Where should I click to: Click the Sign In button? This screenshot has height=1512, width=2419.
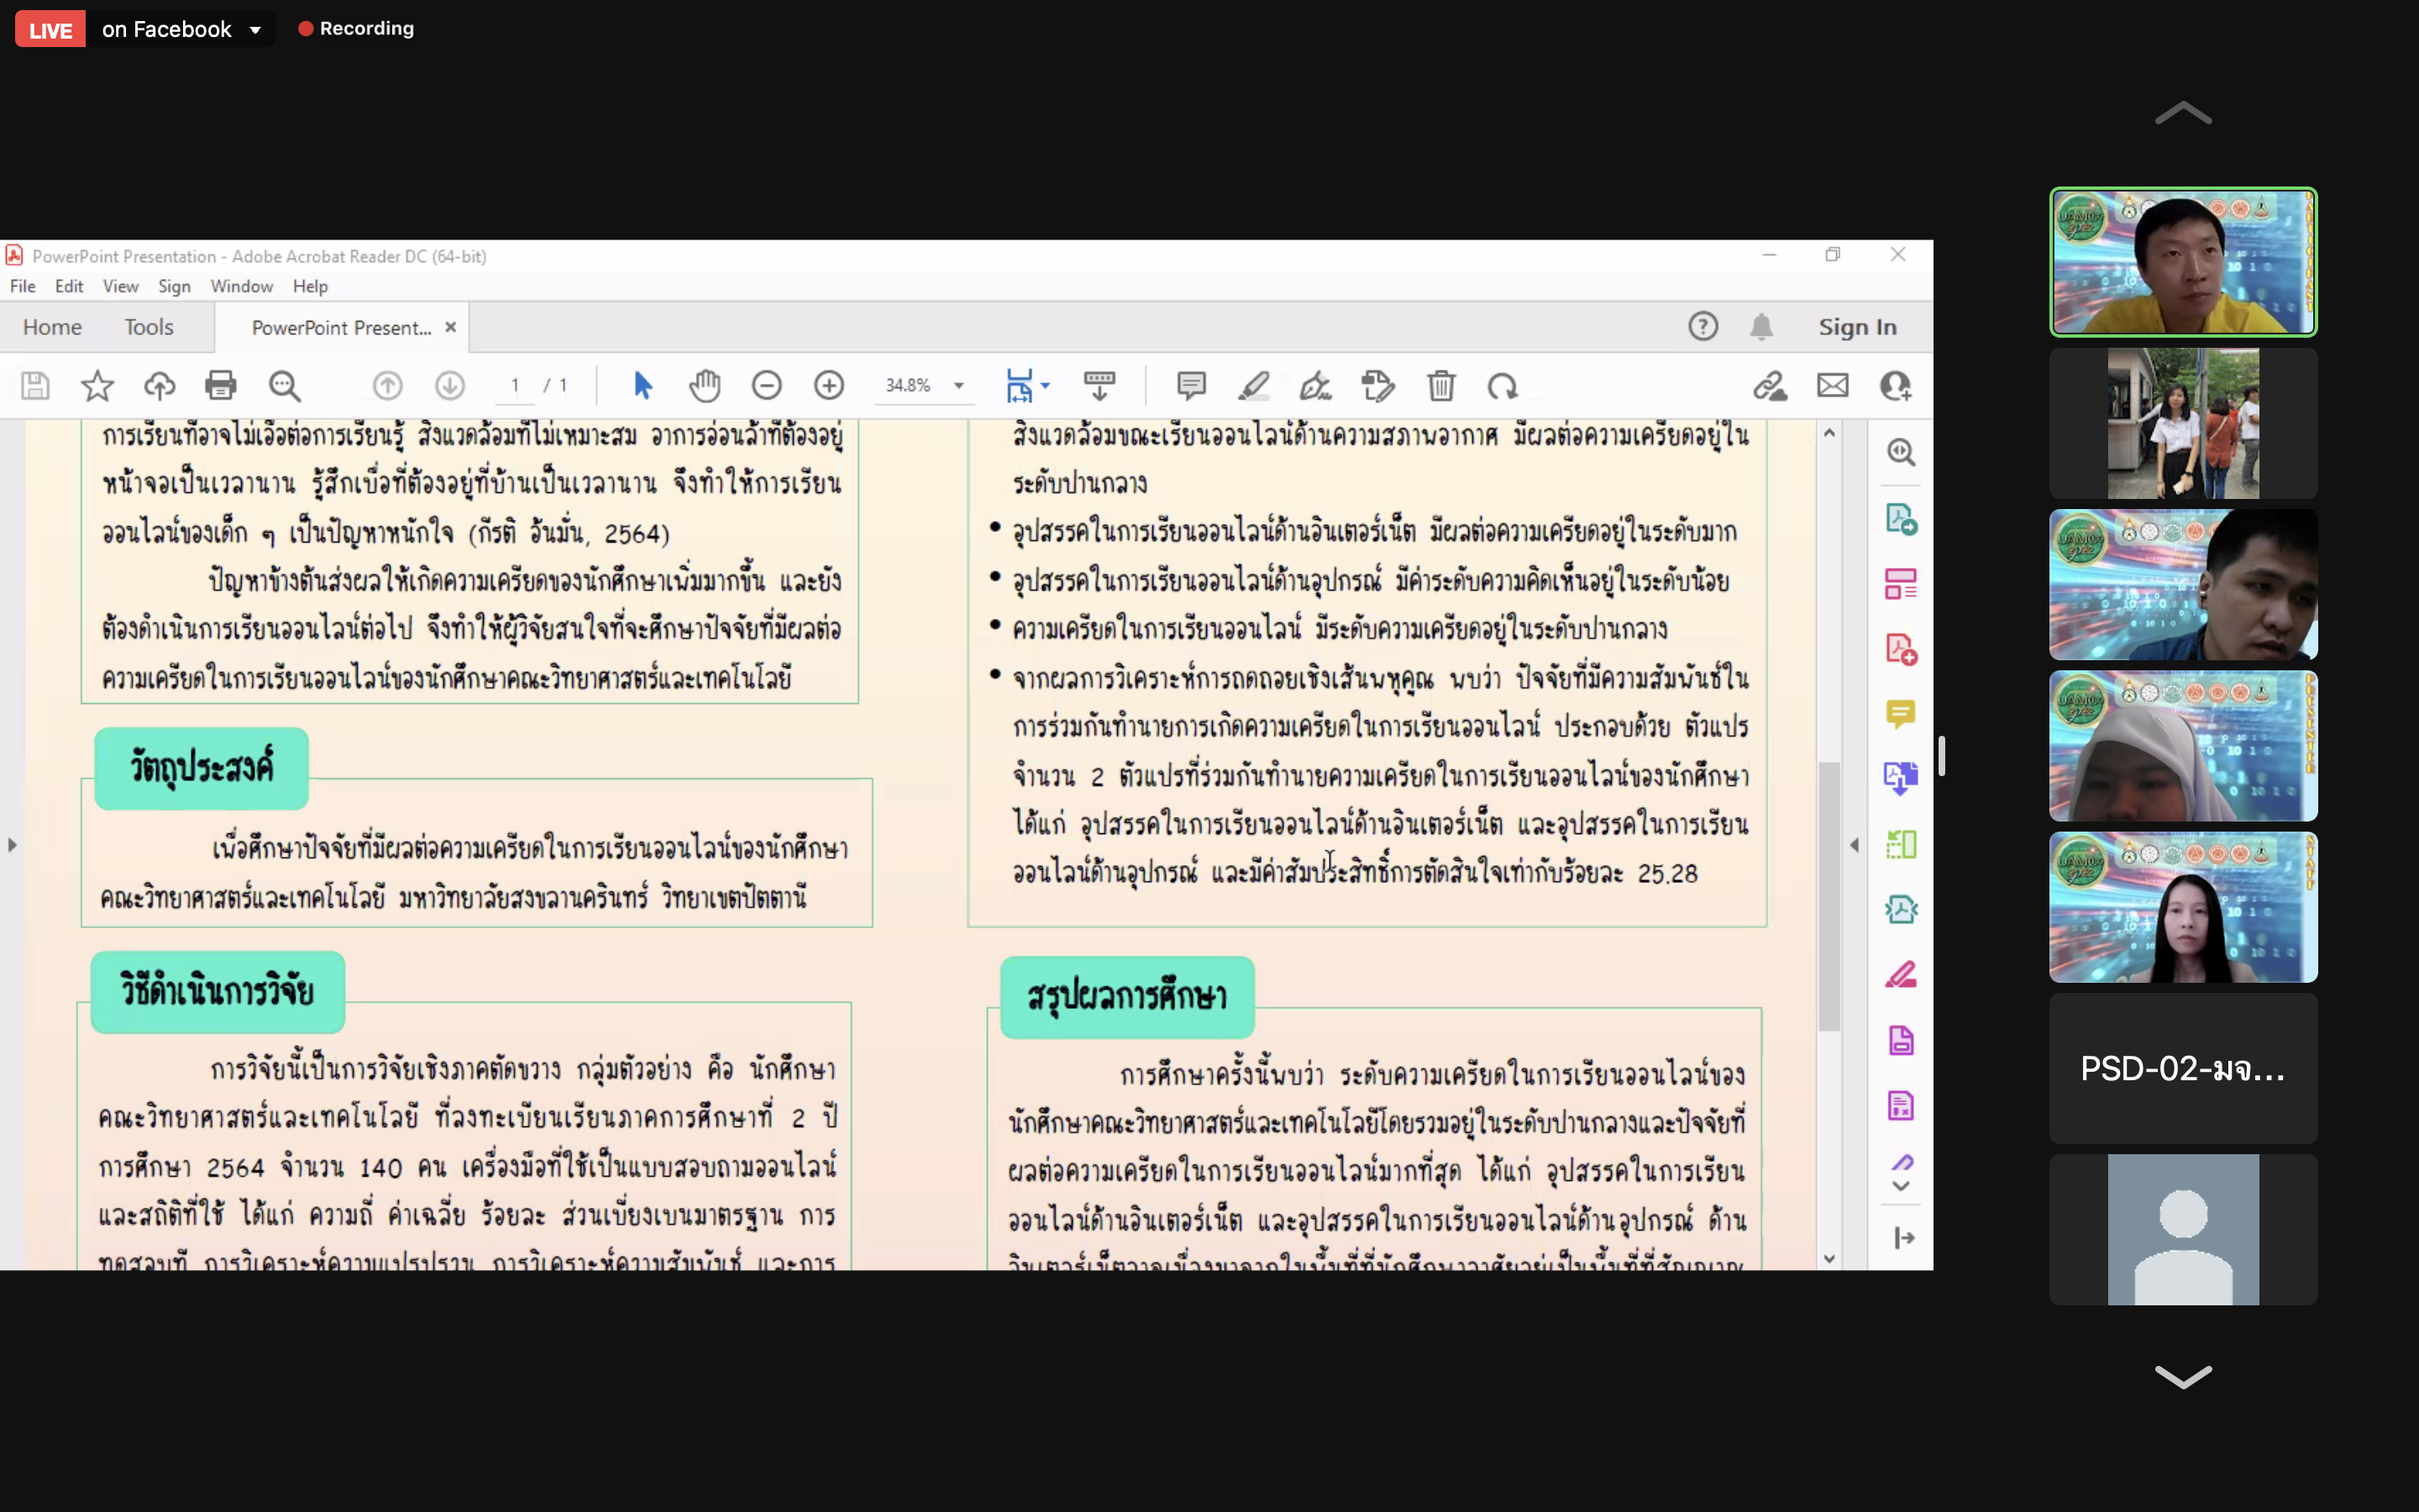[1857, 327]
